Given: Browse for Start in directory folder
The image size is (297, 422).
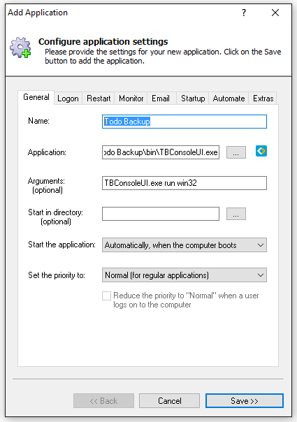Looking at the screenshot, I should click(x=236, y=214).
